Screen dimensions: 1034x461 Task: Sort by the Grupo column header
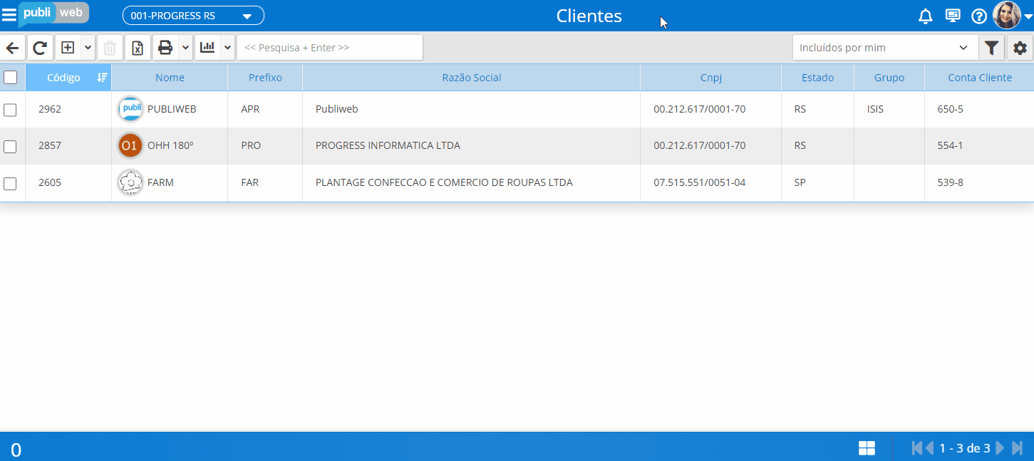(889, 78)
